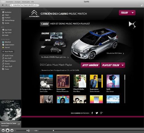Open Refill by Elle Varner cover
The height and width of the screenshot is (133, 144).
coord(113,81)
